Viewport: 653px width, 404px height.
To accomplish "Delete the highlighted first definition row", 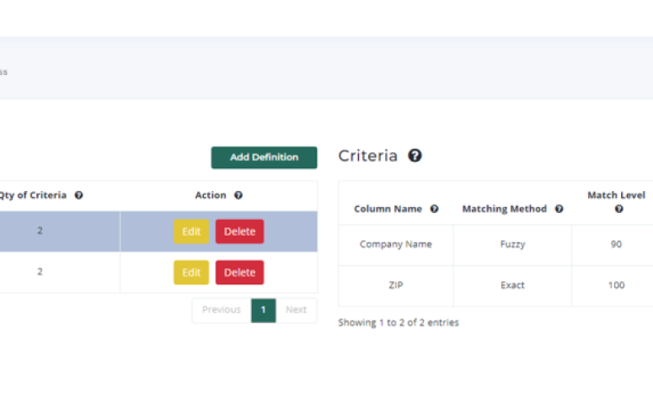I will click(x=239, y=231).
